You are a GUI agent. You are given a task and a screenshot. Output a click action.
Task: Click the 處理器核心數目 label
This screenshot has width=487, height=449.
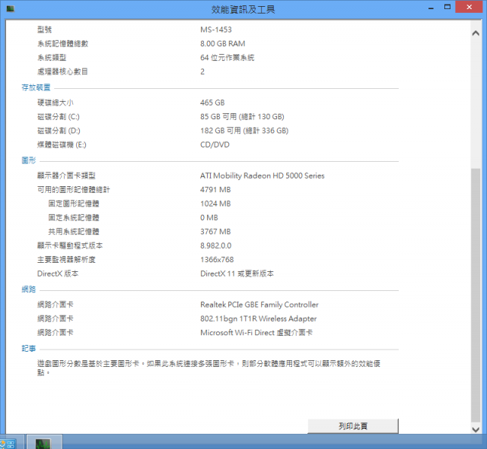pos(62,71)
